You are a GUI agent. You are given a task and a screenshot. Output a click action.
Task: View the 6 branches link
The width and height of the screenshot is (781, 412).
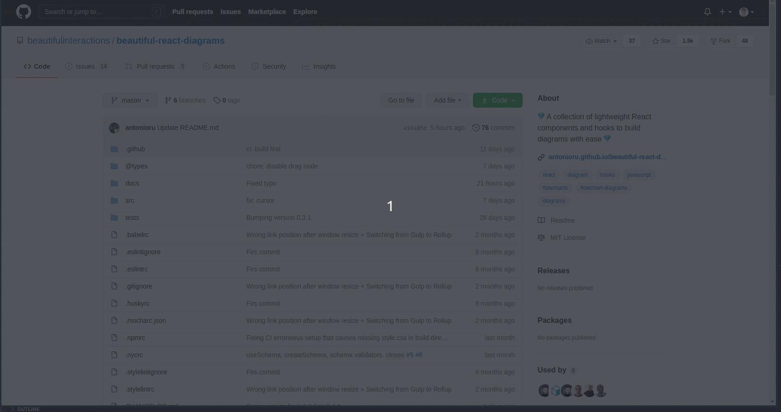[x=185, y=100]
